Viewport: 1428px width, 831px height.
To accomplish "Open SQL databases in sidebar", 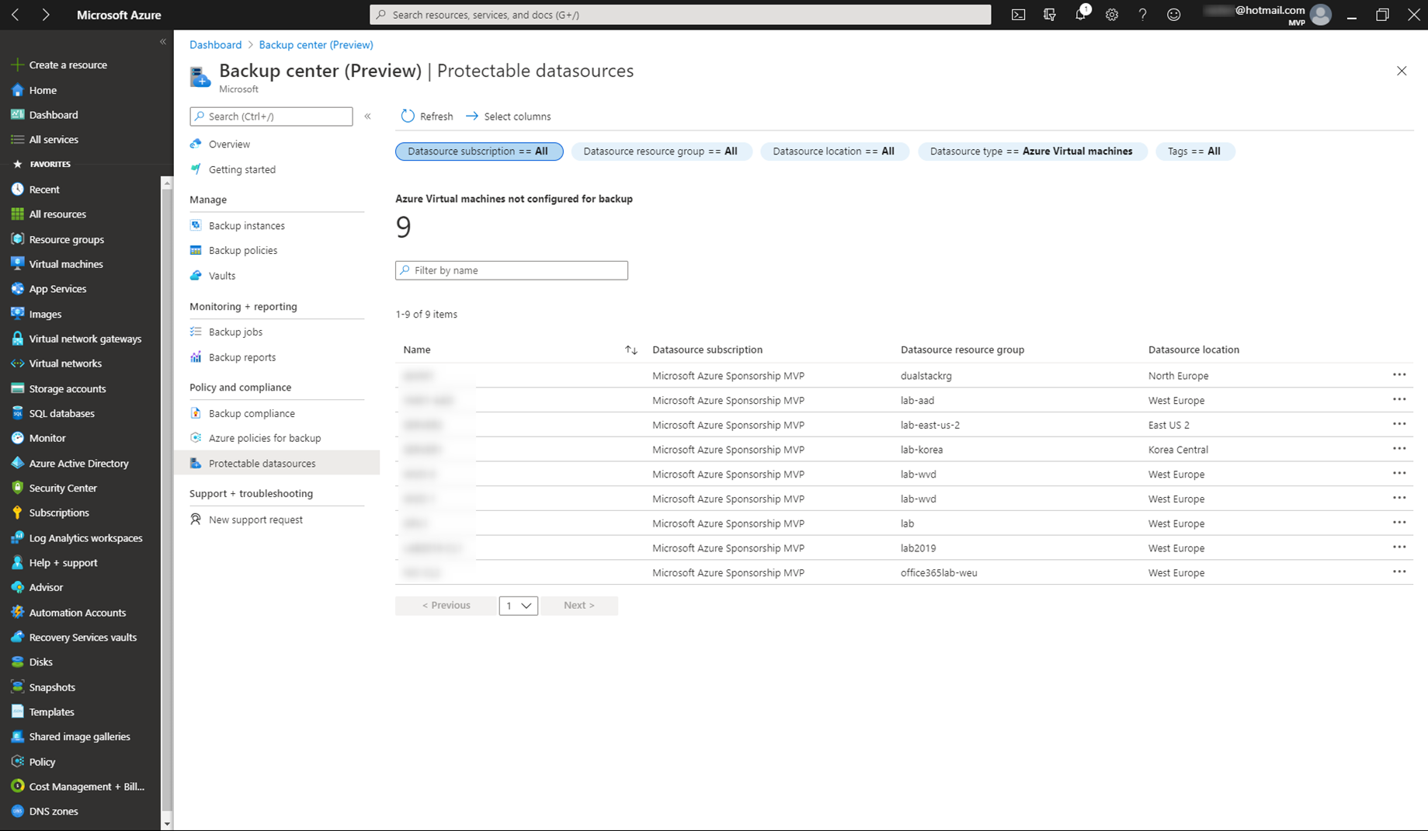I will (61, 414).
